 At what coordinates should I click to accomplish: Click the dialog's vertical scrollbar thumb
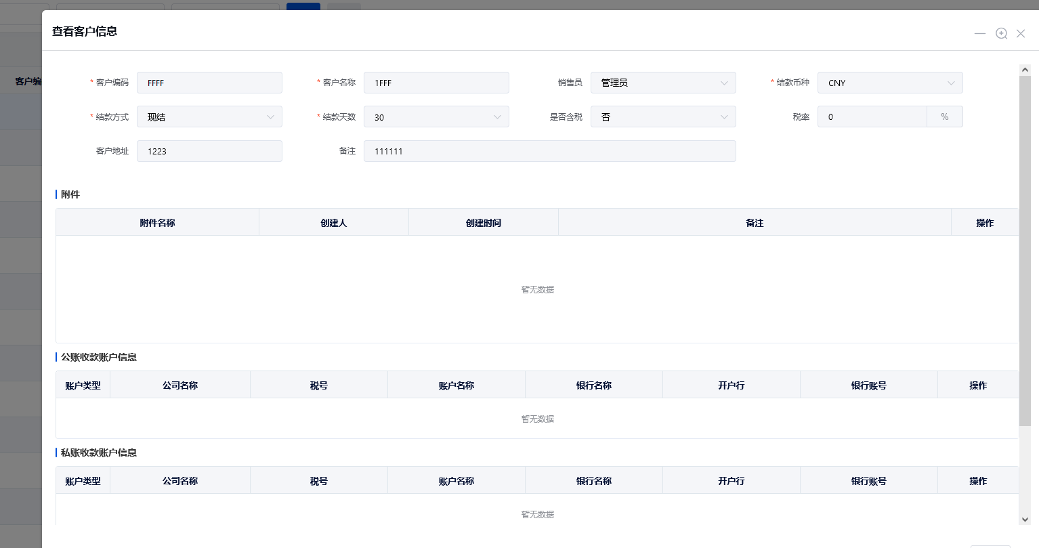1025,251
